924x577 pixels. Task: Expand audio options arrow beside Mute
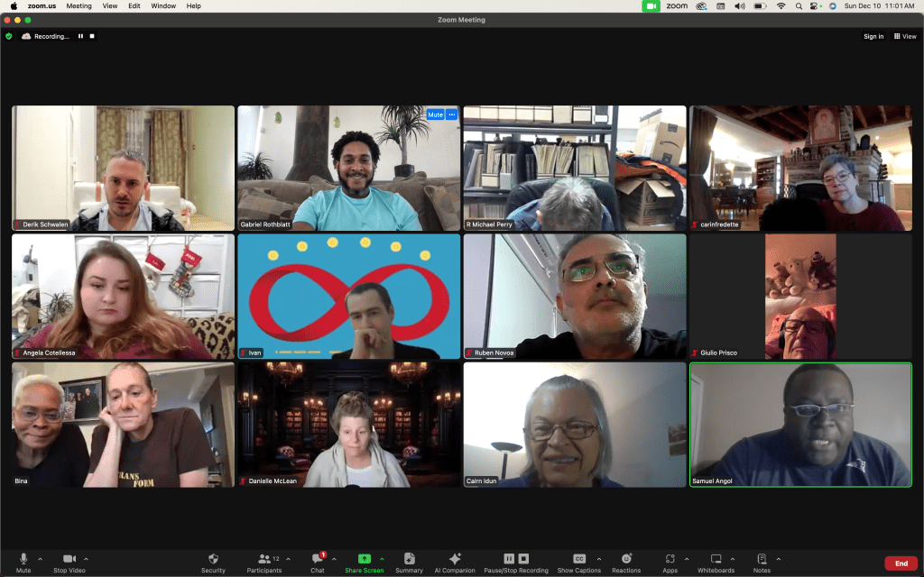click(x=40, y=559)
